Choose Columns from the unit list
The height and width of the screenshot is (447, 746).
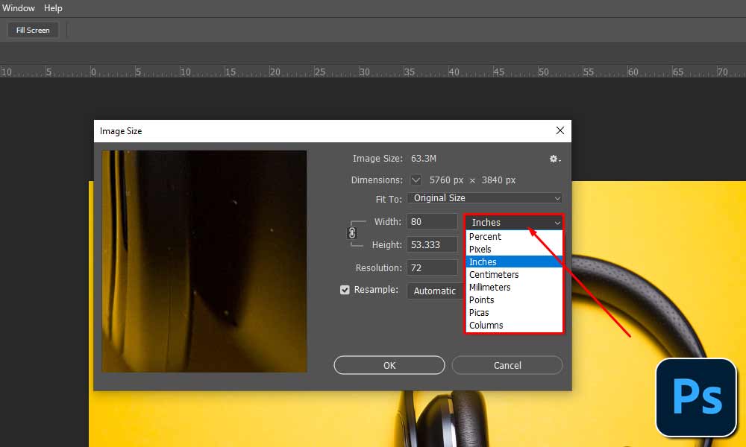514,326
